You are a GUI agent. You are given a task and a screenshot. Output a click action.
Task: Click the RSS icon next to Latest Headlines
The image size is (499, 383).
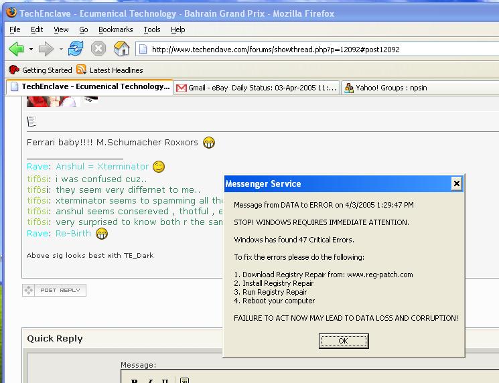pyautogui.click(x=82, y=70)
